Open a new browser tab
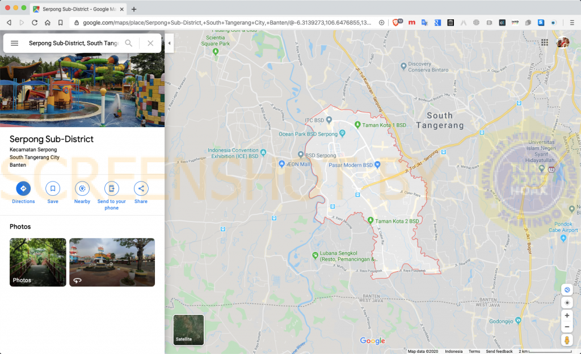Image resolution: width=581 pixels, height=354 pixels. click(134, 9)
